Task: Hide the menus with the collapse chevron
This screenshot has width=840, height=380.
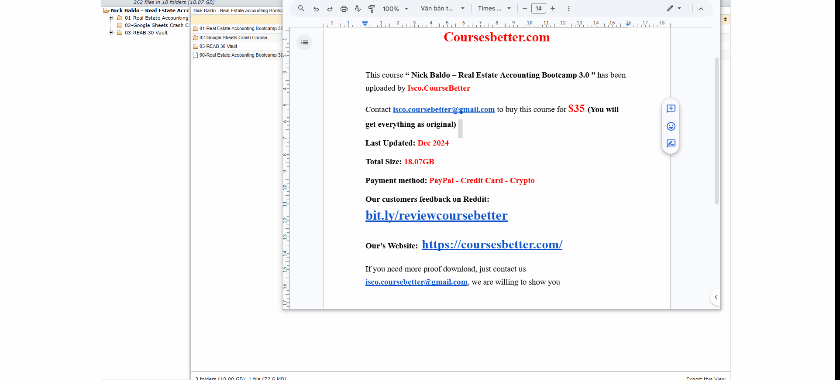Action: click(701, 8)
